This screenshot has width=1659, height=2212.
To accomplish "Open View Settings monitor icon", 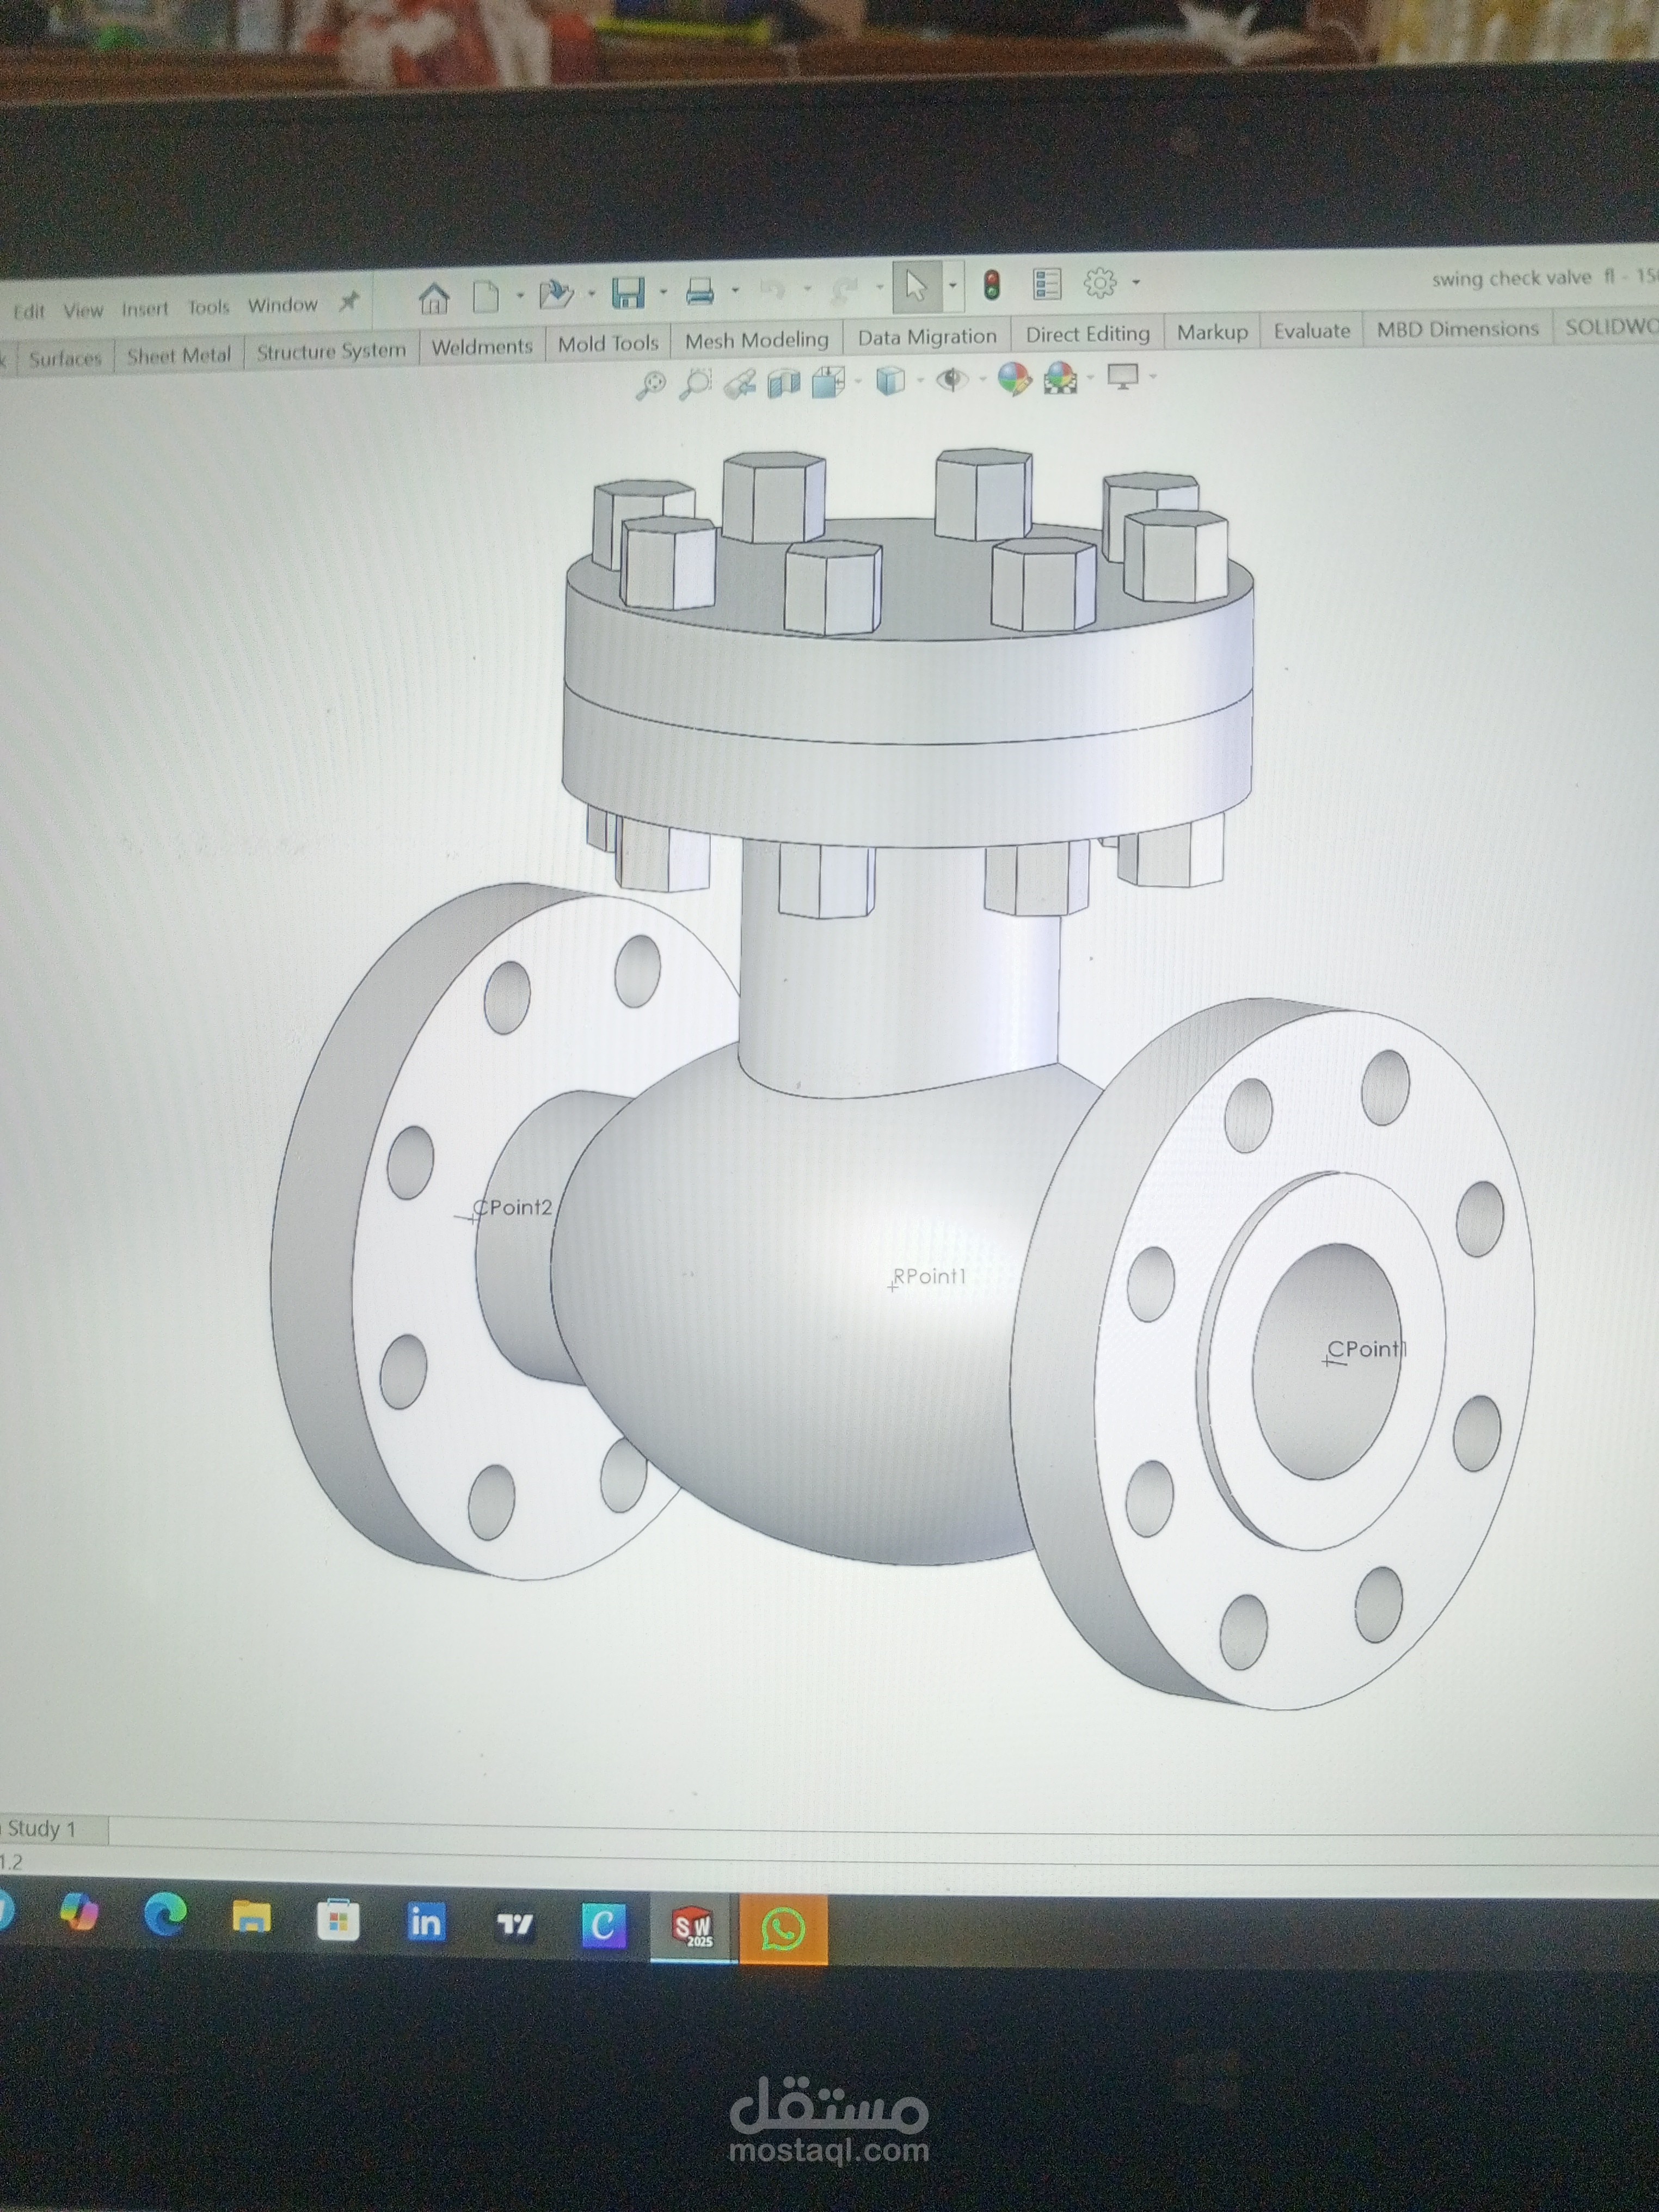I will click(1123, 377).
